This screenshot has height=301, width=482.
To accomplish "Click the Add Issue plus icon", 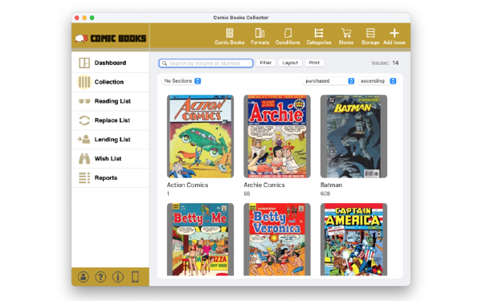I will tap(394, 33).
